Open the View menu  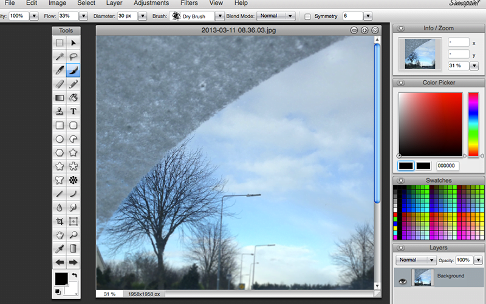pos(216,3)
